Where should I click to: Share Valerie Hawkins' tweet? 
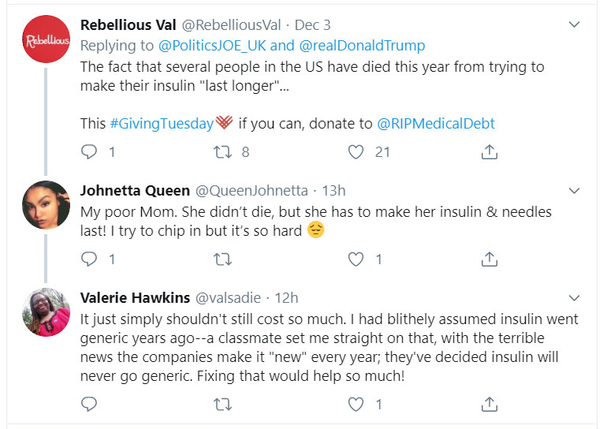pyautogui.click(x=489, y=405)
